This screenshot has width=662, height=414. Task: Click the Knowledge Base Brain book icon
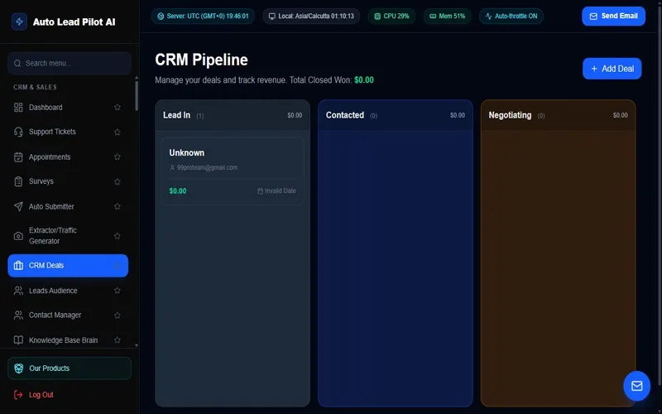(18, 340)
